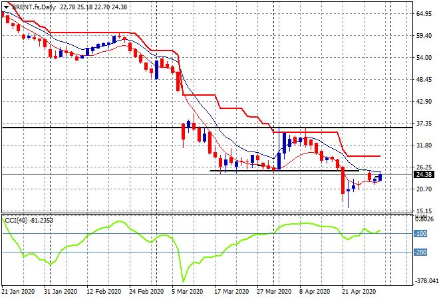Viewport: 439px width, 299px height.
Task: Click the 31.80 price scale label
Action: pyautogui.click(x=424, y=145)
